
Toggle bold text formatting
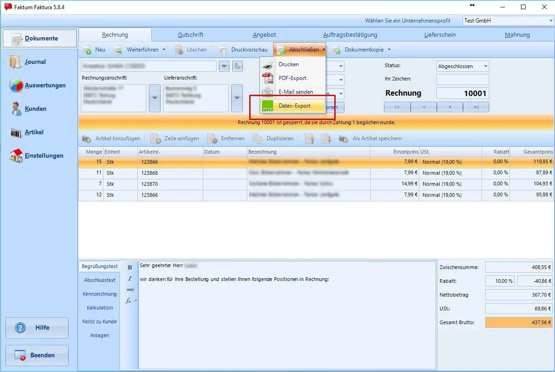(130, 267)
